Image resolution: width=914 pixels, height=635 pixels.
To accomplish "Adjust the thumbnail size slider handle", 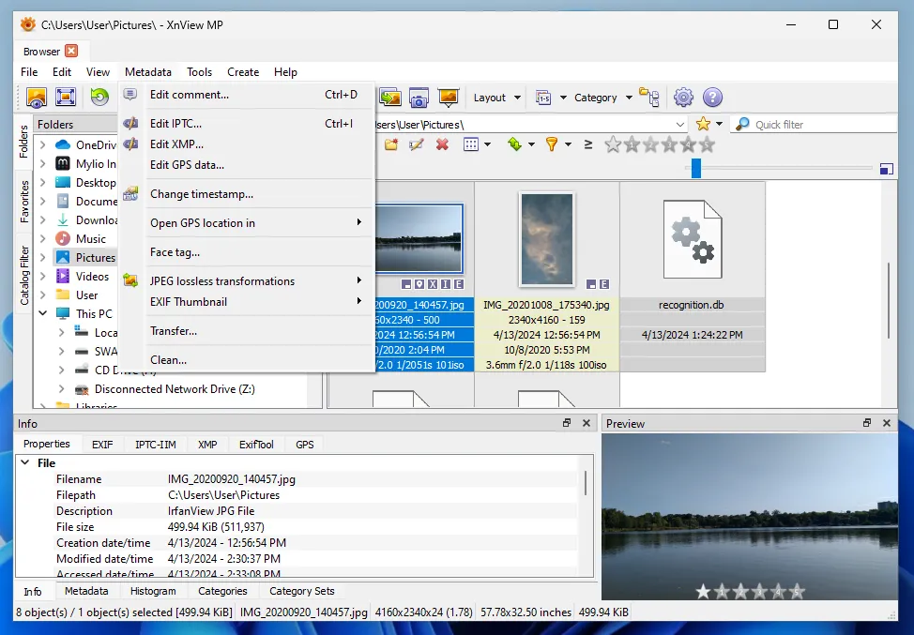I will tap(696, 168).
